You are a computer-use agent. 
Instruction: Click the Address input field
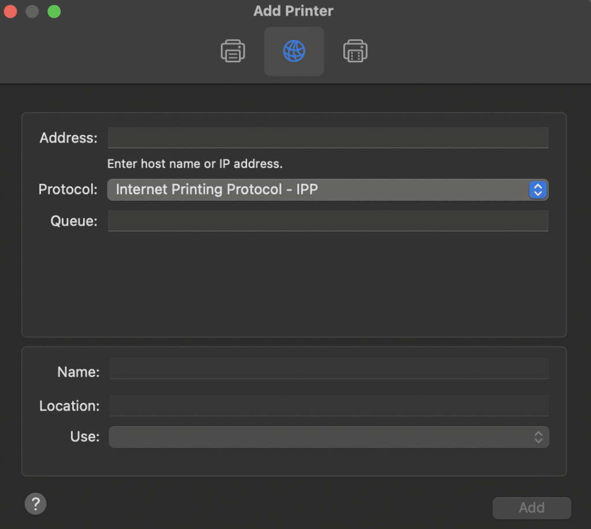click(327, 137)
